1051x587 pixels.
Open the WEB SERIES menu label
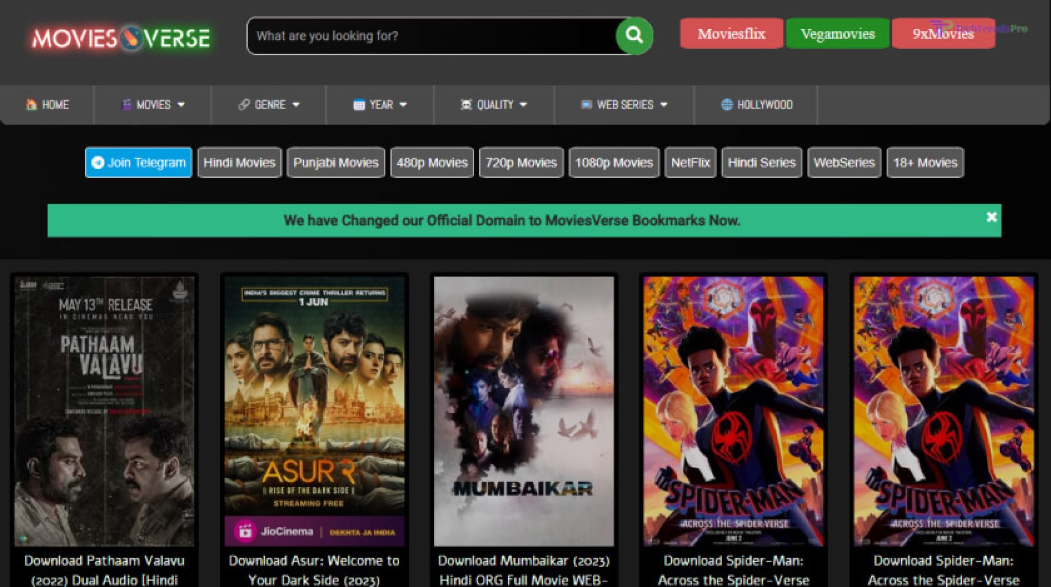click(x=625, y=105)
